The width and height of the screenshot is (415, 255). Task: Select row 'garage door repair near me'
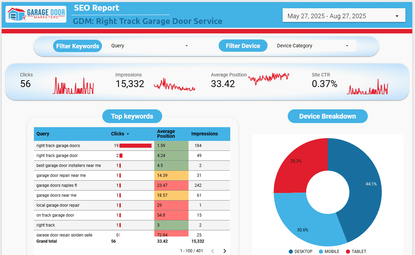click(132, 175)
